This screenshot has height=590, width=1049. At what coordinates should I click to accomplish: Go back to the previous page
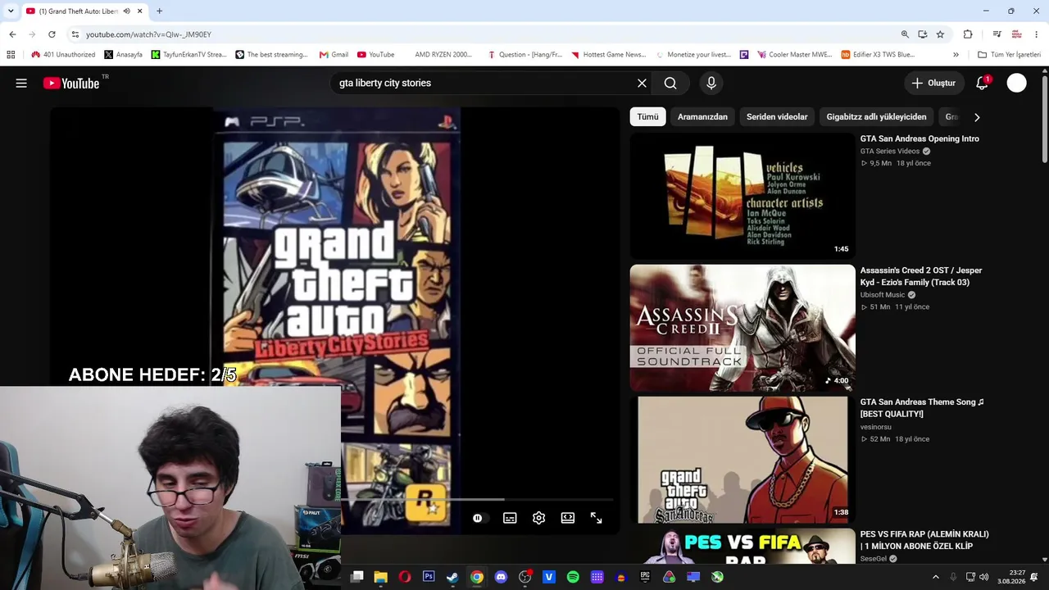[x=12, y=34]
